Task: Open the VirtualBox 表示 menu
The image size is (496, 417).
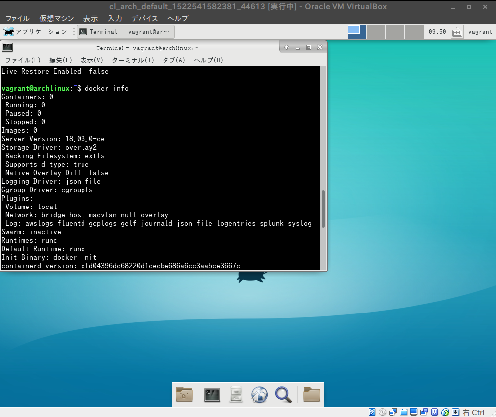Action: pyautogui.click(x=90, y=19)
